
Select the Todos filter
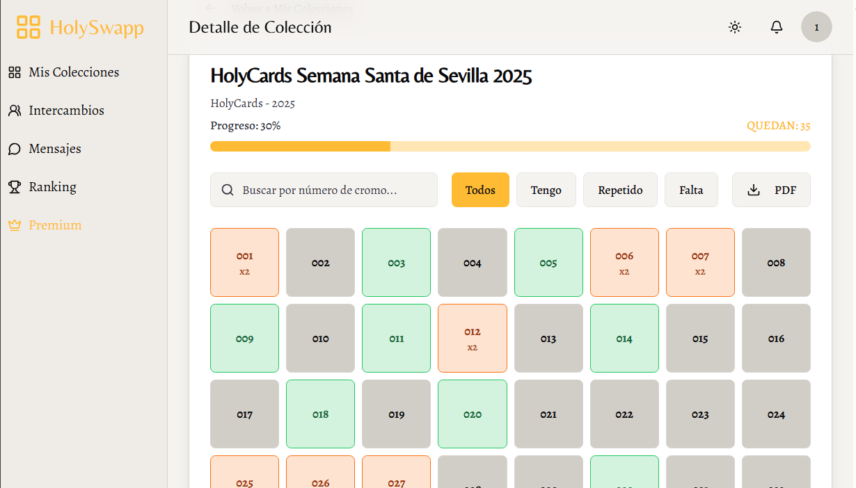pos(480,190)
